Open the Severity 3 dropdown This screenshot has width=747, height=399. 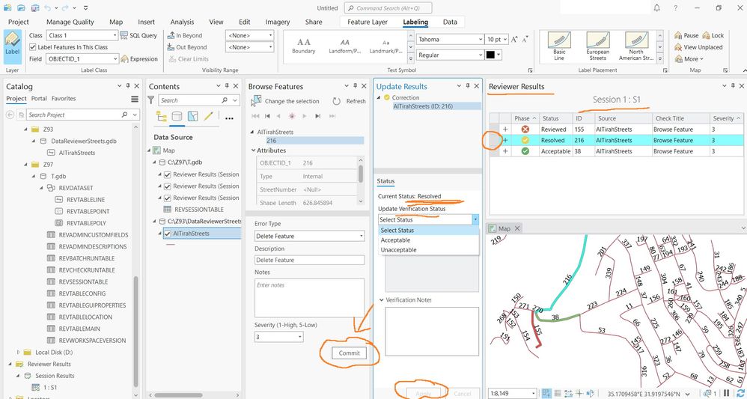[300, 337]
